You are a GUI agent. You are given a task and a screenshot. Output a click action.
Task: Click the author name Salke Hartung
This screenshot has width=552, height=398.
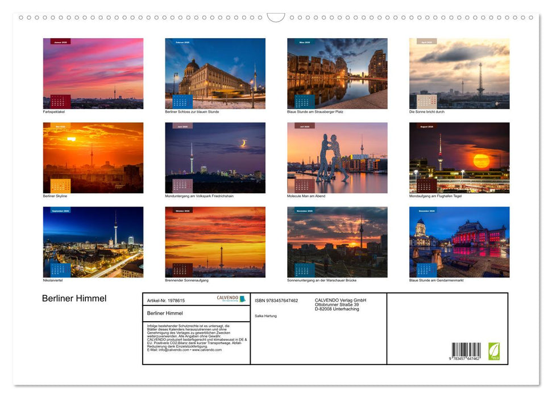[265, 316]
